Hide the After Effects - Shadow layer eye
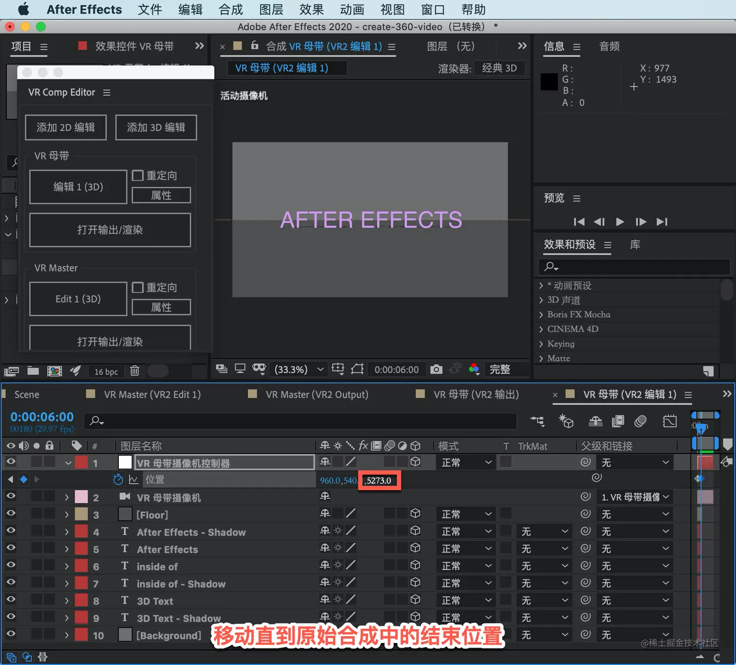 point(11,531)
